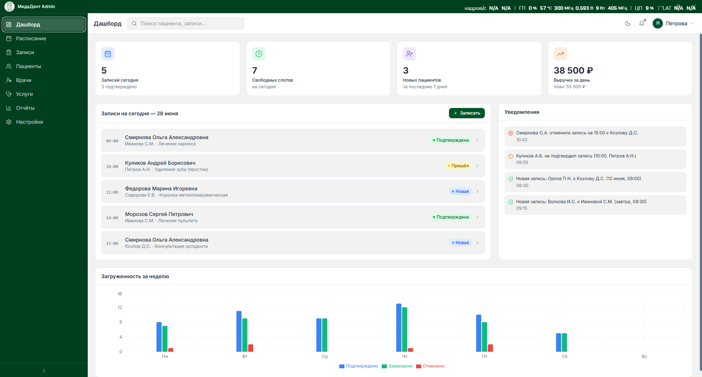Click Пришёл status badge for Куликов

[x=458, y=166]
